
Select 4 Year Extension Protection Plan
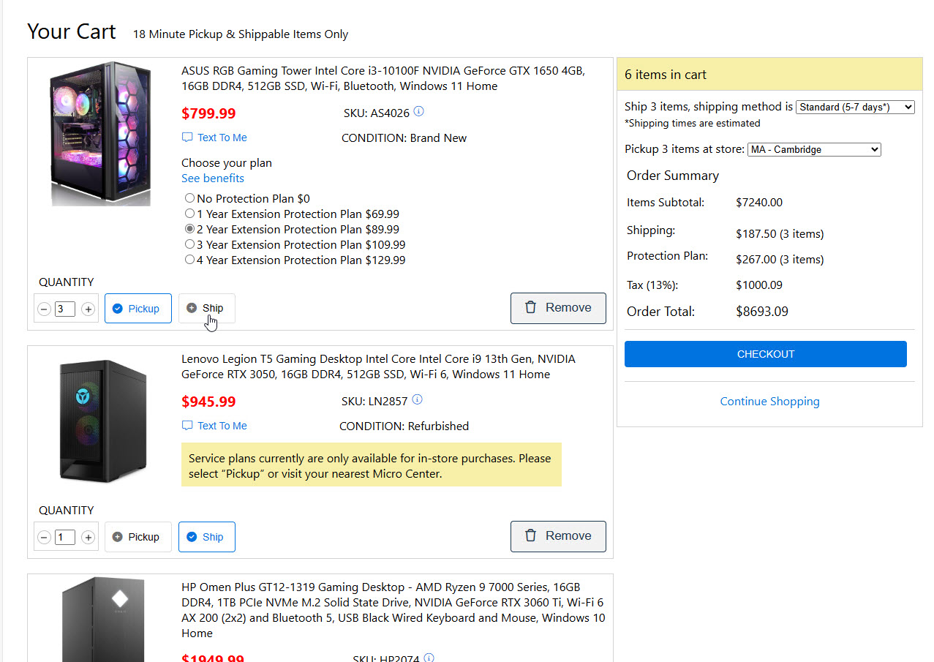(190, 260)
